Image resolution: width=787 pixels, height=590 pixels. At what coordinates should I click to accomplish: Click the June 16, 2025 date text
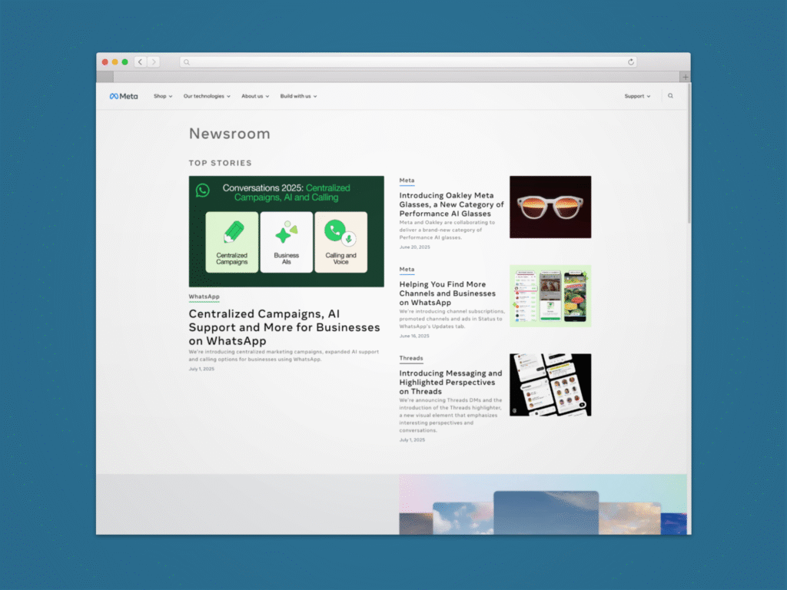414,336
